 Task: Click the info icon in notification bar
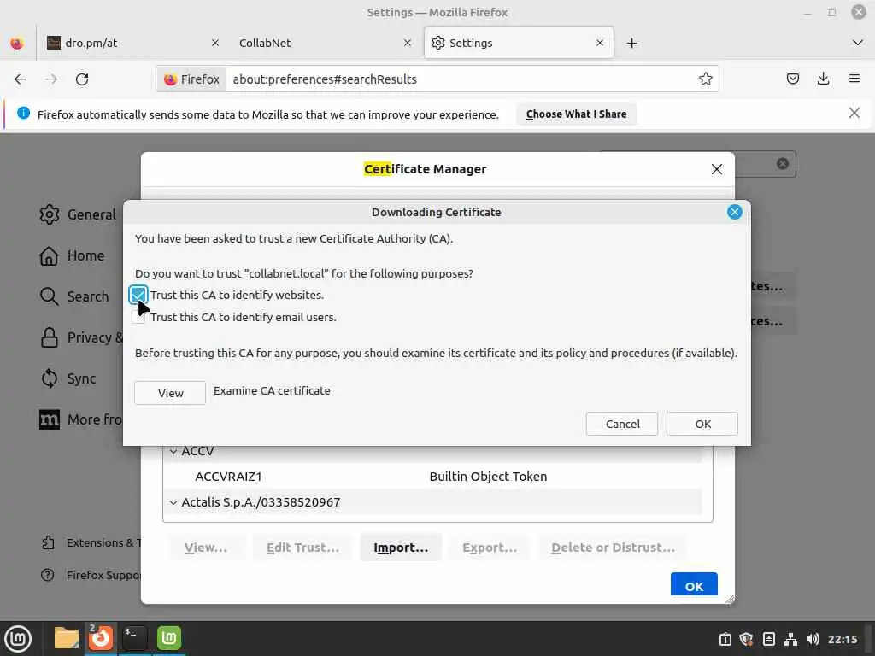[23, 114]
